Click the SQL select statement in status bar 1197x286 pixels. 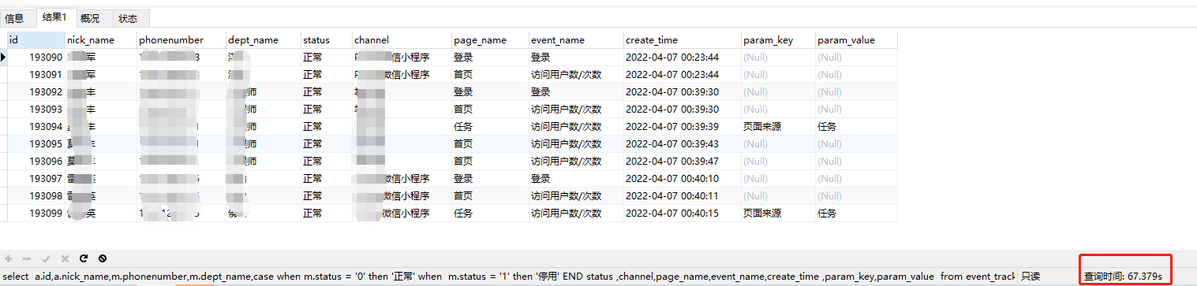pos(508,277)
